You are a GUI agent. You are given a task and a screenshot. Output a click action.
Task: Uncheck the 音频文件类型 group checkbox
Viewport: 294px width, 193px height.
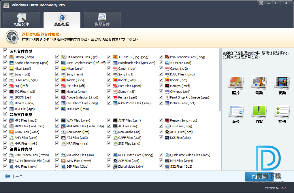5,114
